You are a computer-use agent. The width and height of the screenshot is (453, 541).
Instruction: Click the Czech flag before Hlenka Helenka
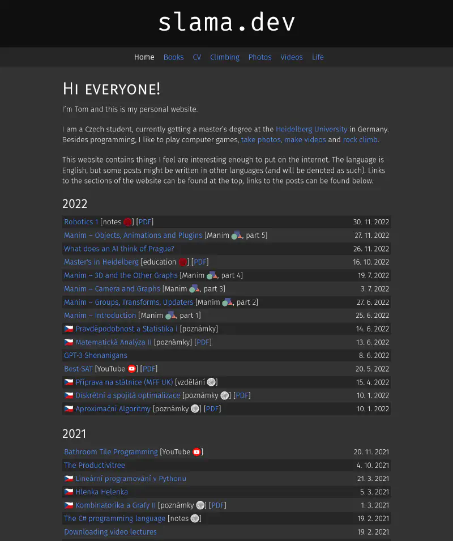pyautogui.click(x=69, y=492)
